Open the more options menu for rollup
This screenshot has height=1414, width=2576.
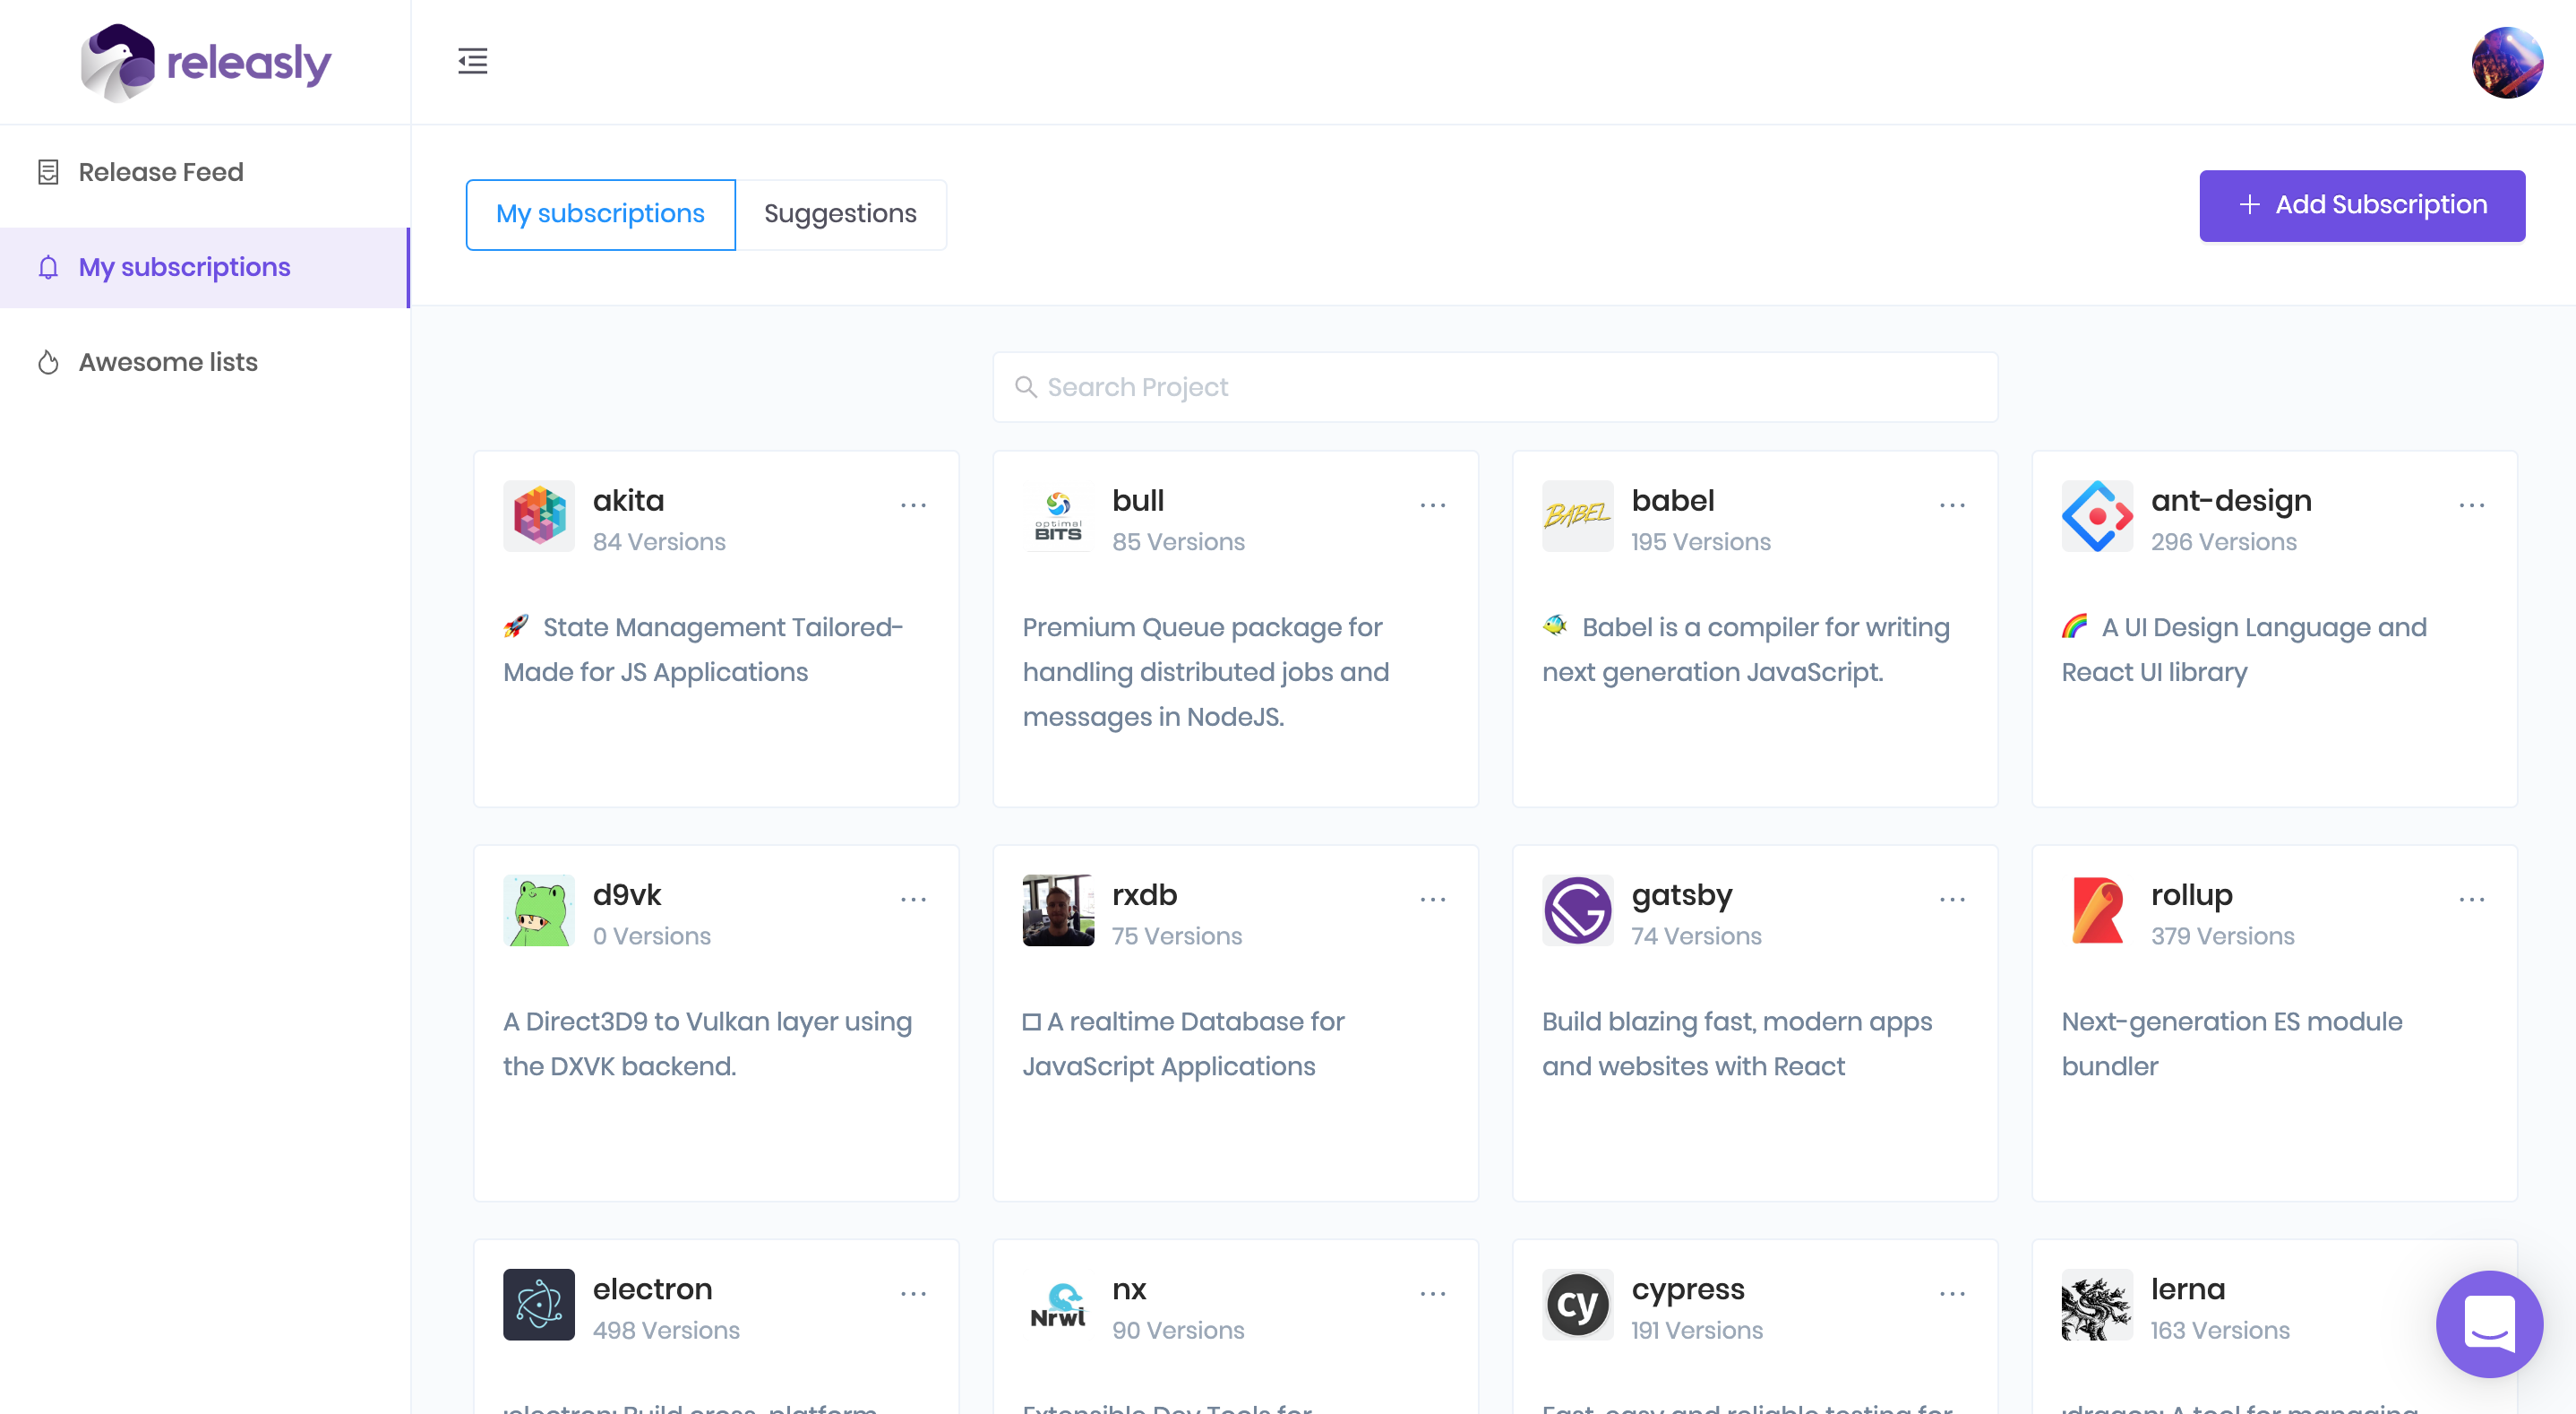point(2471,900)
